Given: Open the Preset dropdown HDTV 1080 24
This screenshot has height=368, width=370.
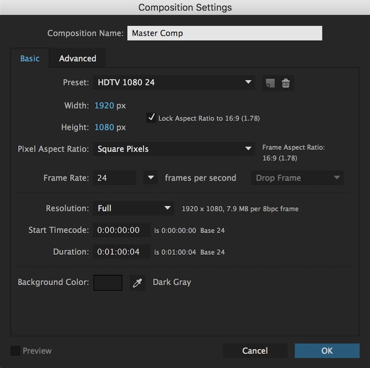Looking at the screenshot, I should [174, 82].
